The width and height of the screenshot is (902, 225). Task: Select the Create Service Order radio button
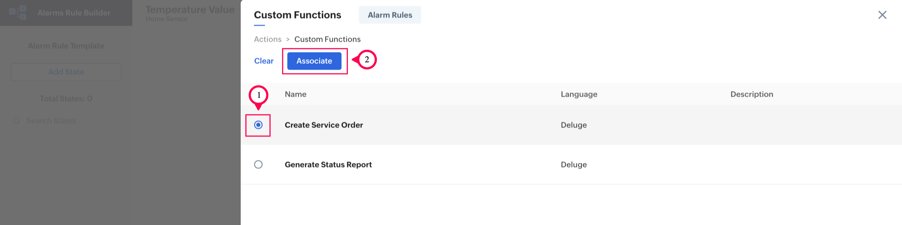tap(258, 125)
